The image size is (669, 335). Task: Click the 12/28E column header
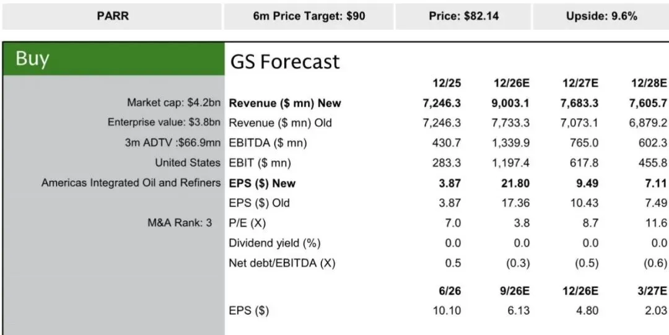click(x=649, y=83)
